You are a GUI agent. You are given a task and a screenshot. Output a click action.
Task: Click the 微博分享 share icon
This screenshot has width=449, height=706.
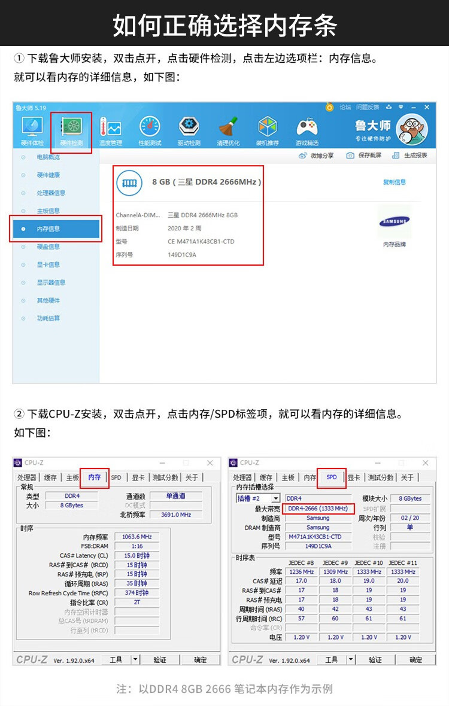[303, 156]
